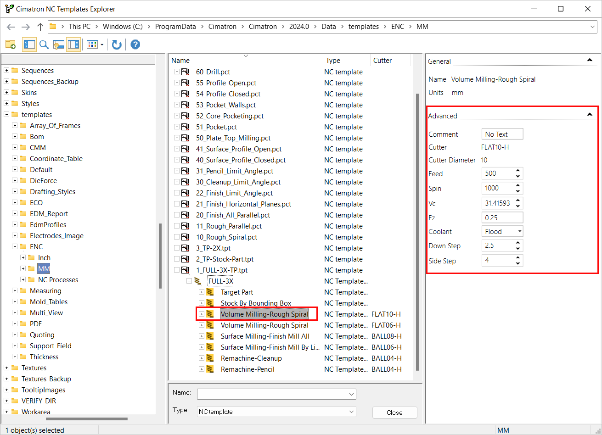
Task: Click the 3_TP-2X.tpt file icon
Action: 186,248
